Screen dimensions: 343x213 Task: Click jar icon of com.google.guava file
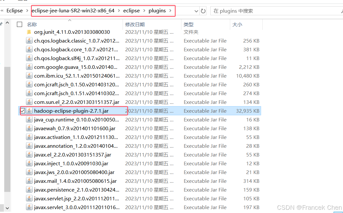[29, 67]
